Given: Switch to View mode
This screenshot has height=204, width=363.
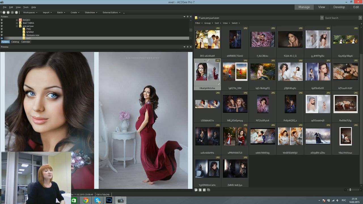Looking at the screenshot, I should (x=322, y=7).
